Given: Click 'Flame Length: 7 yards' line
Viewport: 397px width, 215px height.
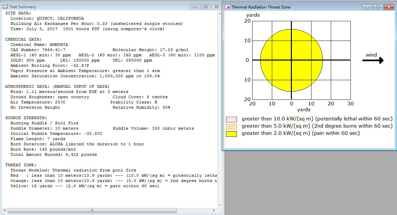Looking at the screenshot, I should [x=38, y=139].
